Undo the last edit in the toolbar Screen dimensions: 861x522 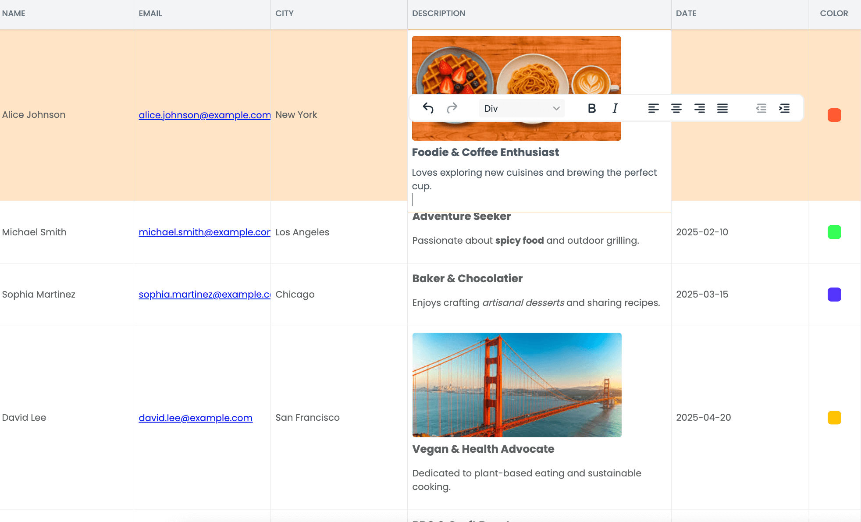click(428, 108)
